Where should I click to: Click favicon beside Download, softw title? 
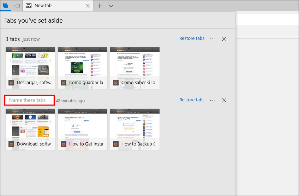(11, 144)
